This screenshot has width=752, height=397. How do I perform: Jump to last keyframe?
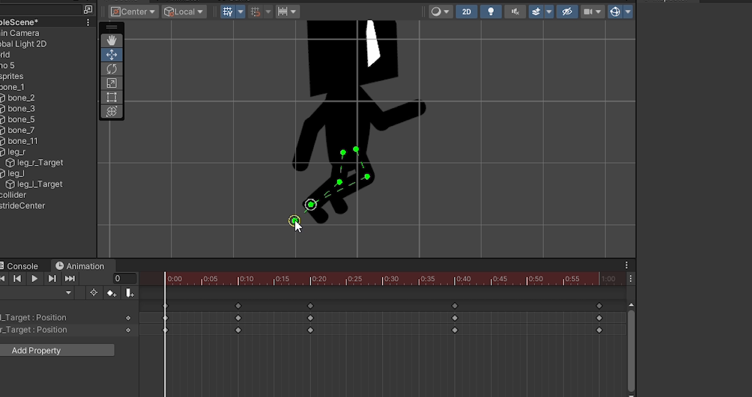(69, 279)
